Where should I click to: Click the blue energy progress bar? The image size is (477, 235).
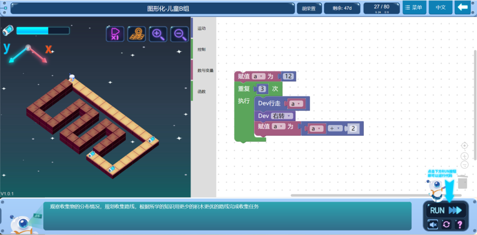point(42,31)
